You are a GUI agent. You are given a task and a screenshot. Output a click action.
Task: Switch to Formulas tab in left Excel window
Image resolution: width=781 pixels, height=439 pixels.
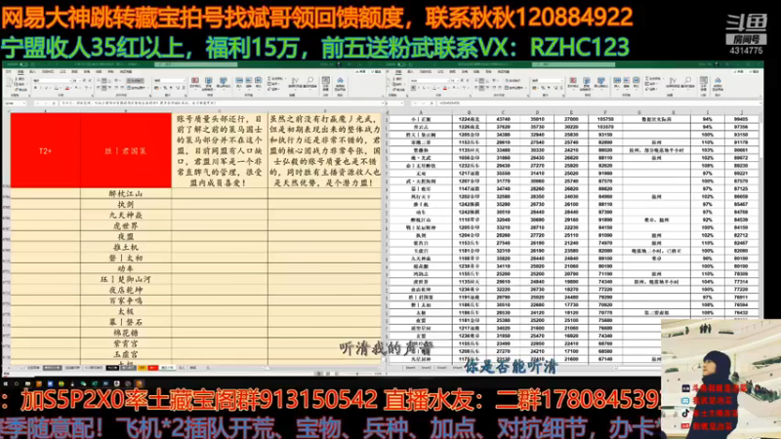tap(62, 71)
